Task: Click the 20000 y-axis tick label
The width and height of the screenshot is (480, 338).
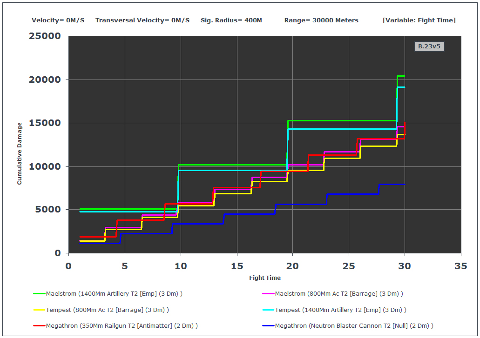Action: (45, 80)
